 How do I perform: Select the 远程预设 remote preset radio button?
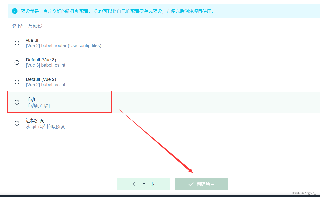17,123
